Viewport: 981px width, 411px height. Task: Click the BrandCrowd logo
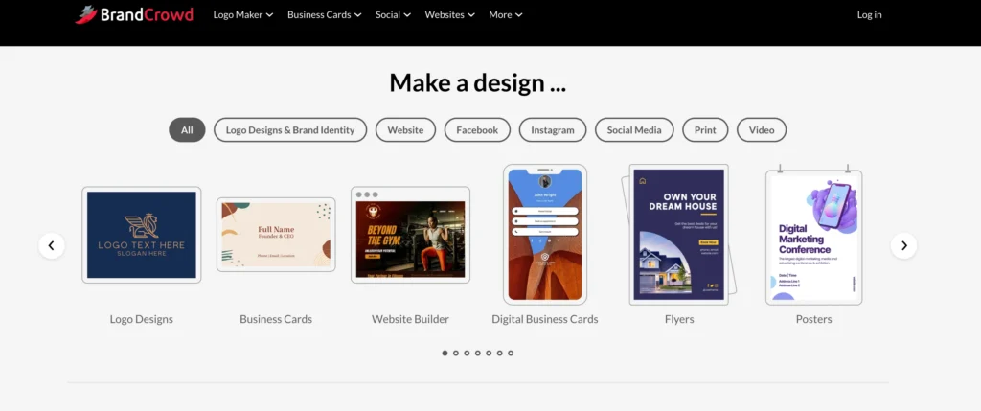(134, 14)
